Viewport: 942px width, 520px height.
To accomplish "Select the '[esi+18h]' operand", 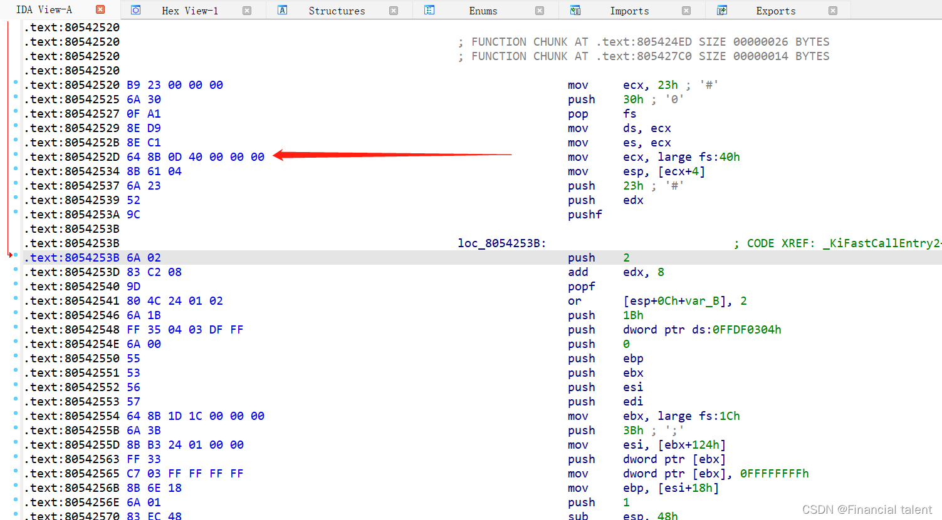I will pyautogui.click(x=688, y=488).
